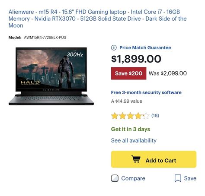Screen dimensions: 205x196
Task: Open Free 3-month security software offer
Action: coord(146,92)
